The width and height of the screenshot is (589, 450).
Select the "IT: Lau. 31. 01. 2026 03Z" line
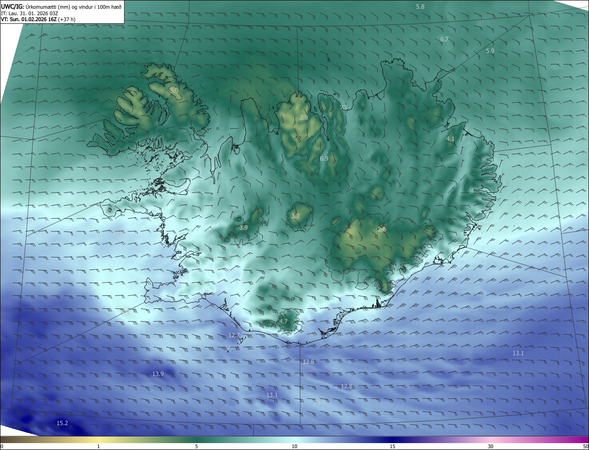(x=29, y=13)
